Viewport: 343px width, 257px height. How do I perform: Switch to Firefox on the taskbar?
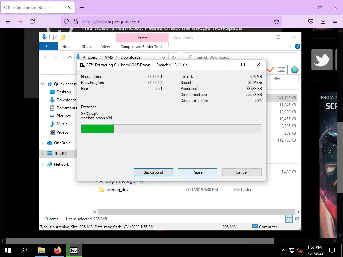pos(58,250)
